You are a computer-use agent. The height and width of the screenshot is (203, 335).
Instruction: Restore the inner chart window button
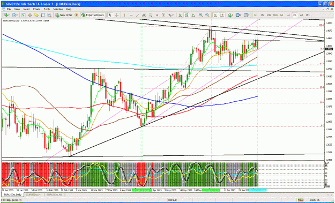click(x=327, y=9)
